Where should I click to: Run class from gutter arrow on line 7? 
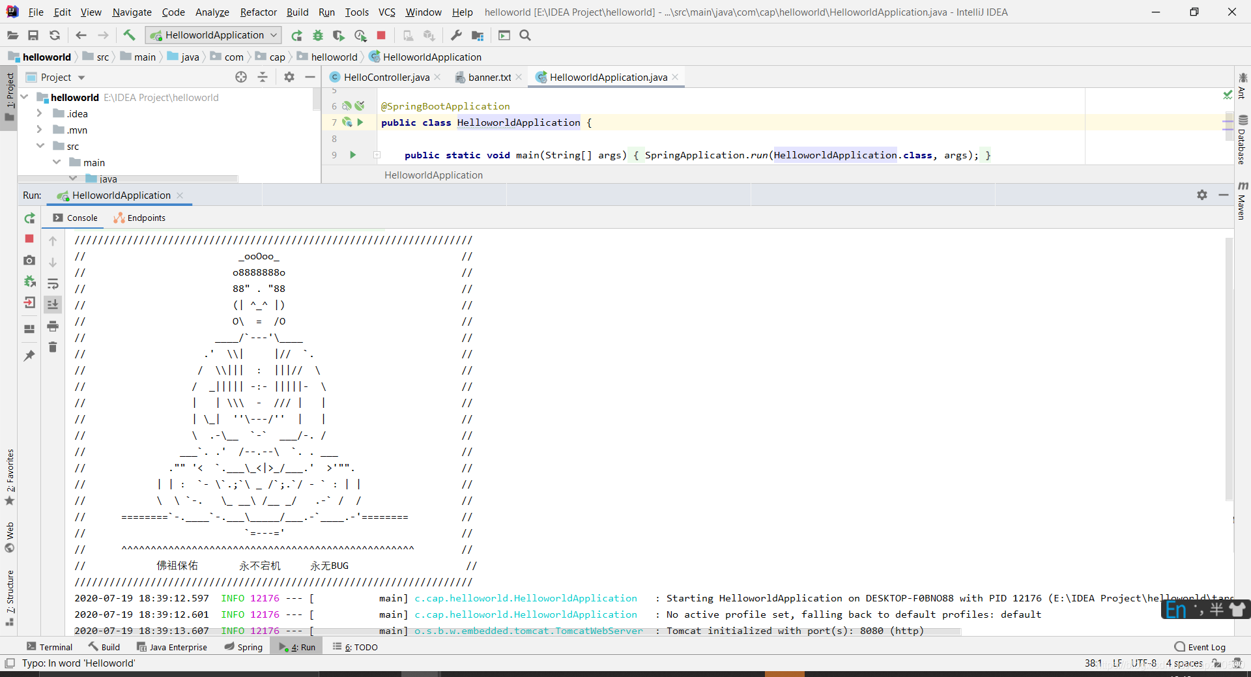tap(360, 122)
